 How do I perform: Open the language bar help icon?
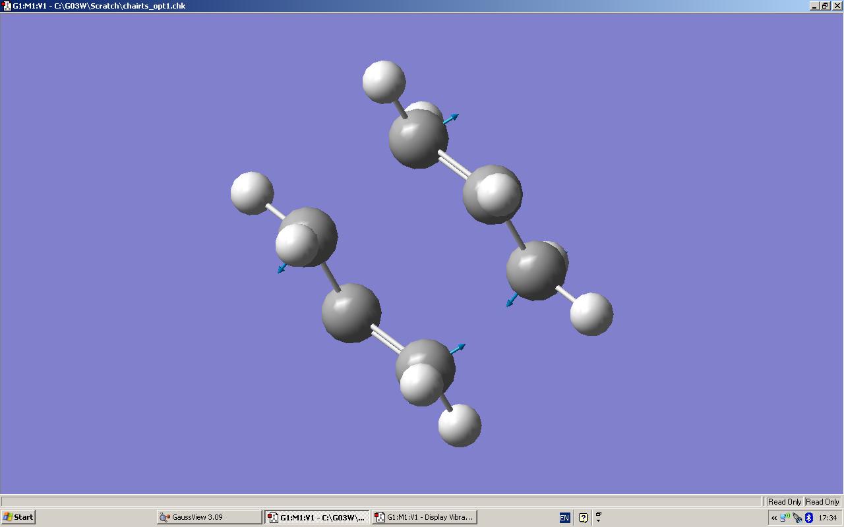(583, 518)
